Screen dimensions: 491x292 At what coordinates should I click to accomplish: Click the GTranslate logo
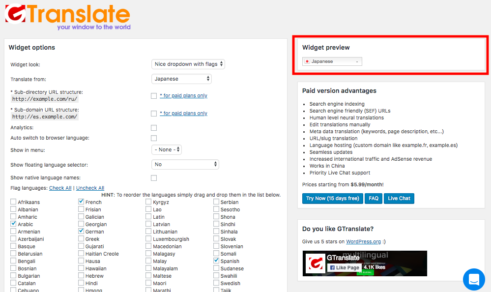[x=68, y=17]
